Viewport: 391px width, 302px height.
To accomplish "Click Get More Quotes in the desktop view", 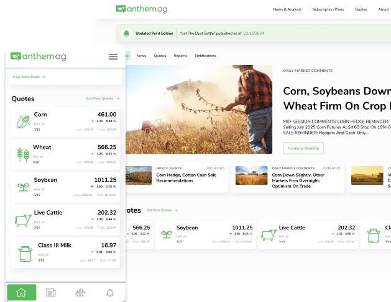I will pyautogui.click(x=159, y=210).
